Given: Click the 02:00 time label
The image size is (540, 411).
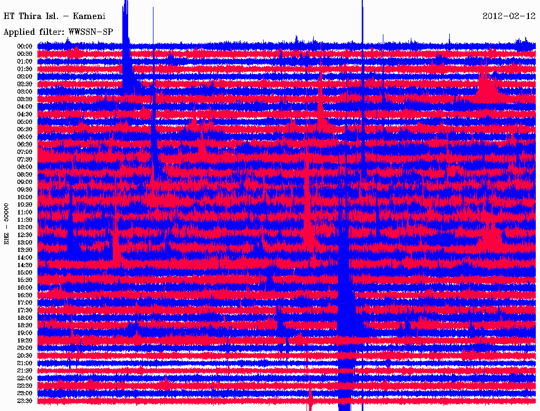Looking at the screenshot, I should 25,76.
